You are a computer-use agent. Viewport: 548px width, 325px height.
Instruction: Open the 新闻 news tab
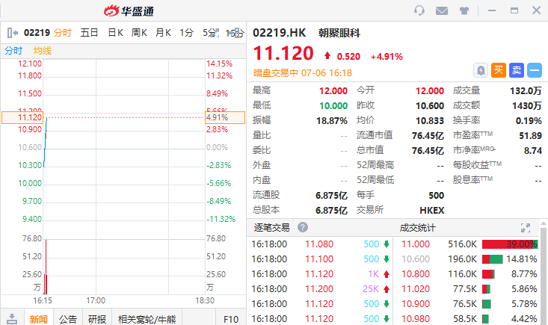[38, 319]
